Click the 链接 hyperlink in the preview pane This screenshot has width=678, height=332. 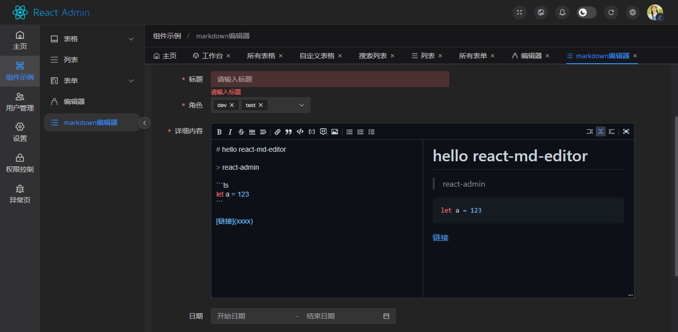coord(441,237)
